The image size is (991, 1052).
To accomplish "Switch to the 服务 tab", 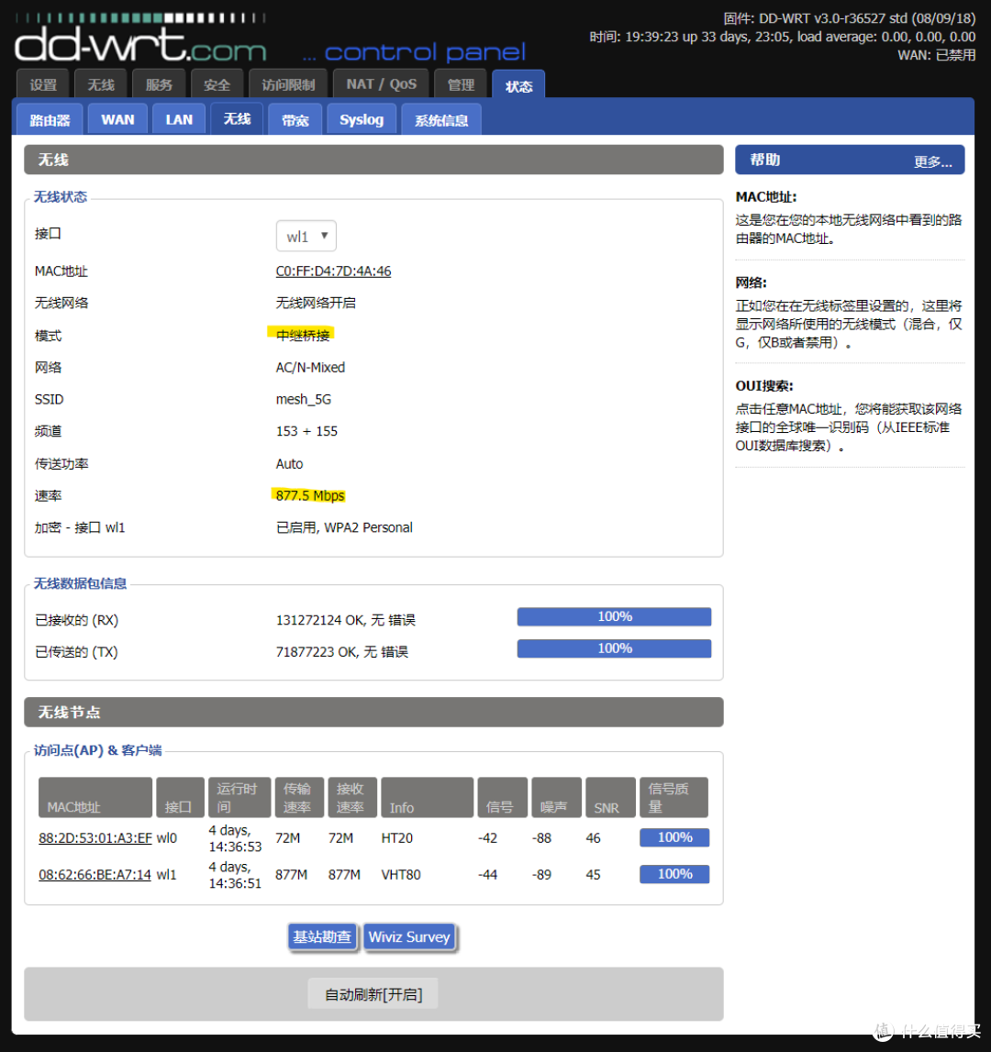I will pyautogui.click(x=159, y=83).
